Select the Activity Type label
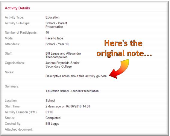This screenshot has height=136, width=170. point(14,17)
